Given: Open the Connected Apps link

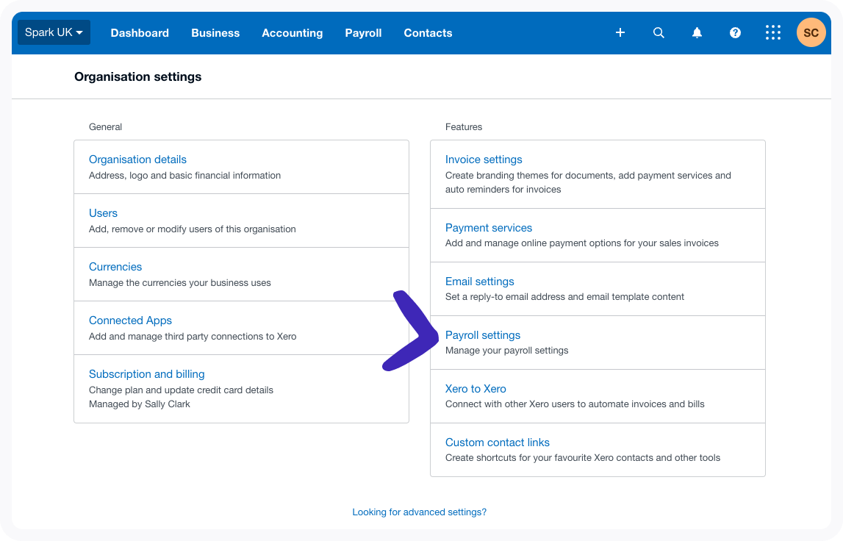Looking at the screenshot, I should pyautogui.click(x=131, y=321).
